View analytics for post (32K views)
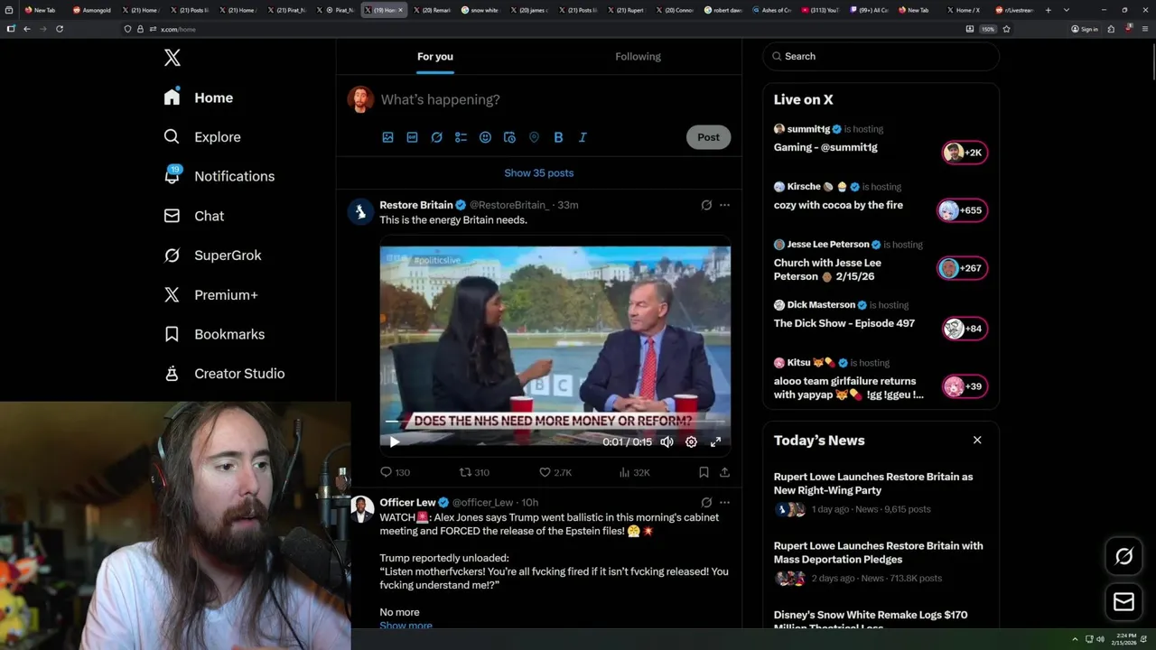 pyautogui.click(x=634, y=472)
